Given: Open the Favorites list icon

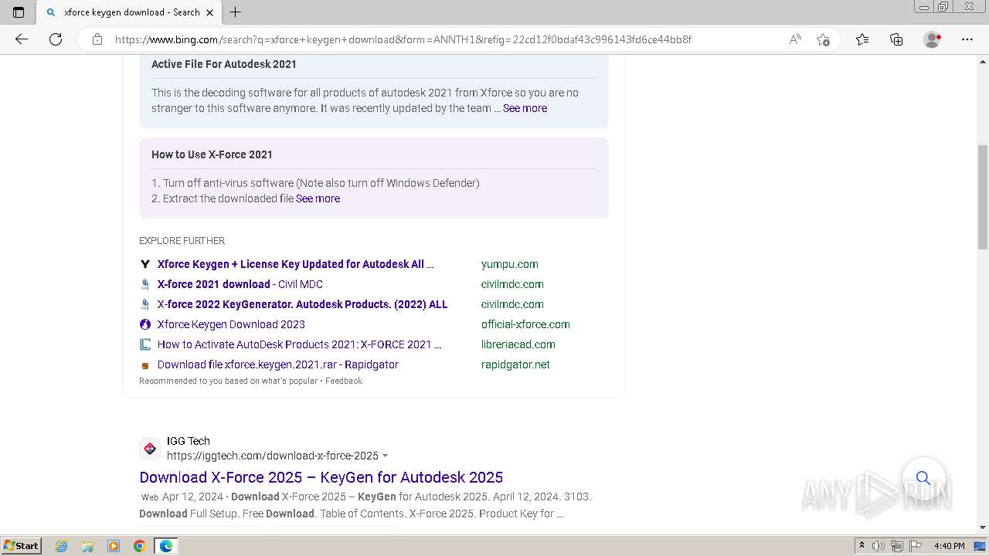Looking at the screenshot, I should [x=862, y=39].
